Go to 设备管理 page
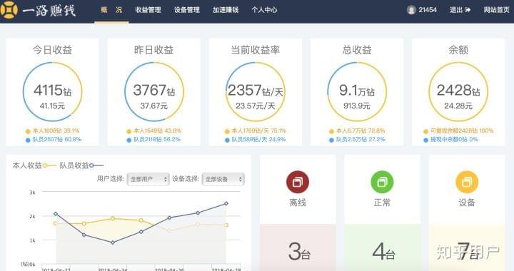Image resolution: width=514 pixels, height=271 pixels. coord(187,10)
